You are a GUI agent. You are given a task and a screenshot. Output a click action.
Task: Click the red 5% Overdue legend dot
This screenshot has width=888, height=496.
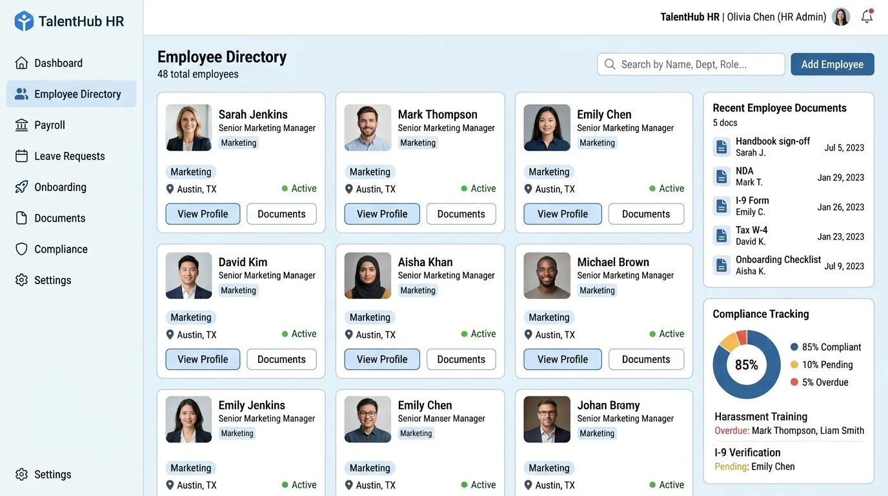[794, 382]
